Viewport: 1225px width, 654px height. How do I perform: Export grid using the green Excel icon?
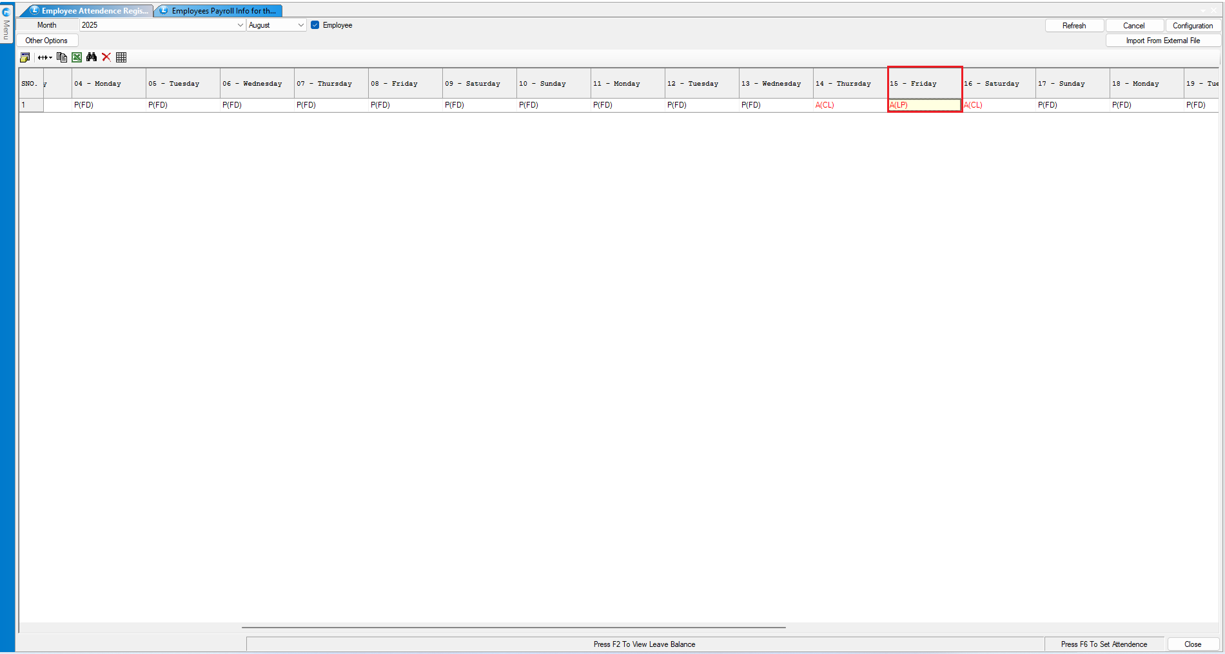coord(77,57)
